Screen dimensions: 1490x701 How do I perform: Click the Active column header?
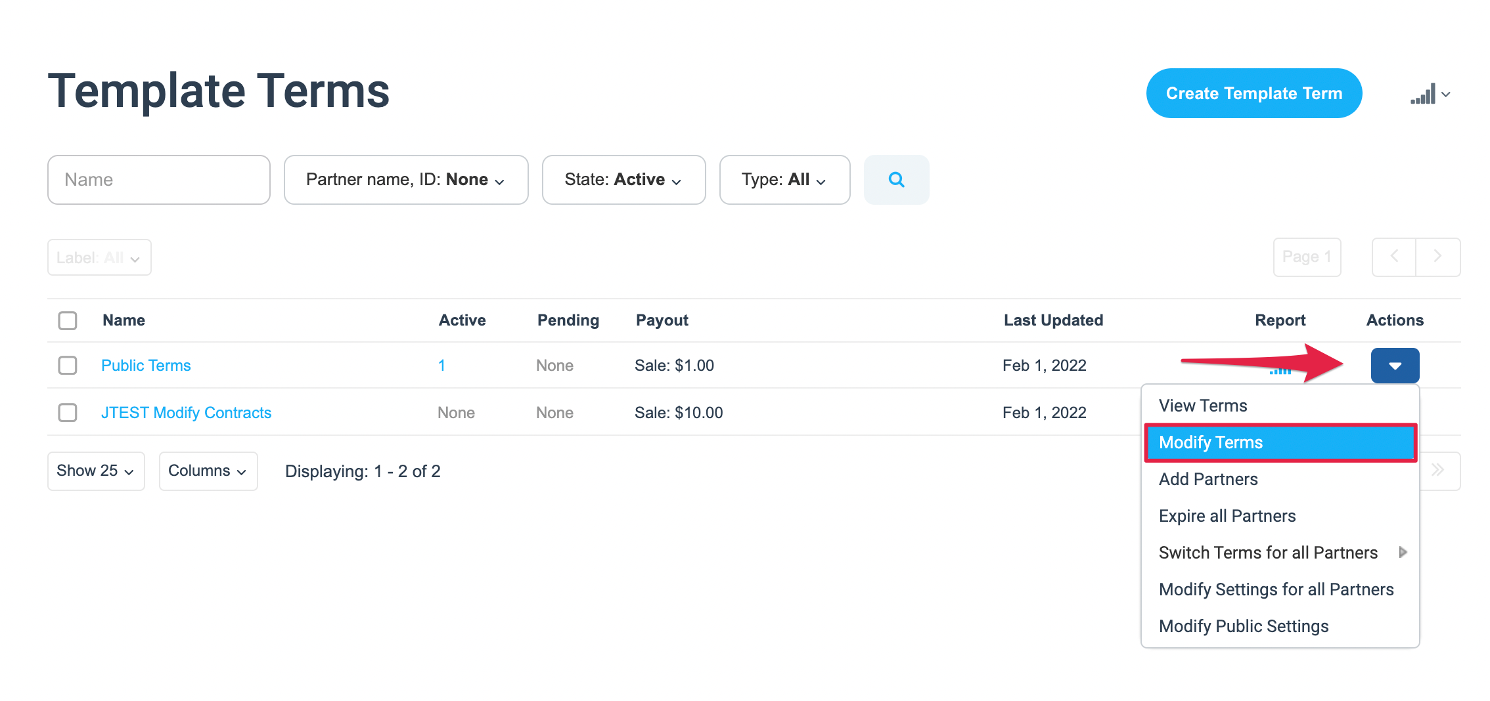[462, 320]
